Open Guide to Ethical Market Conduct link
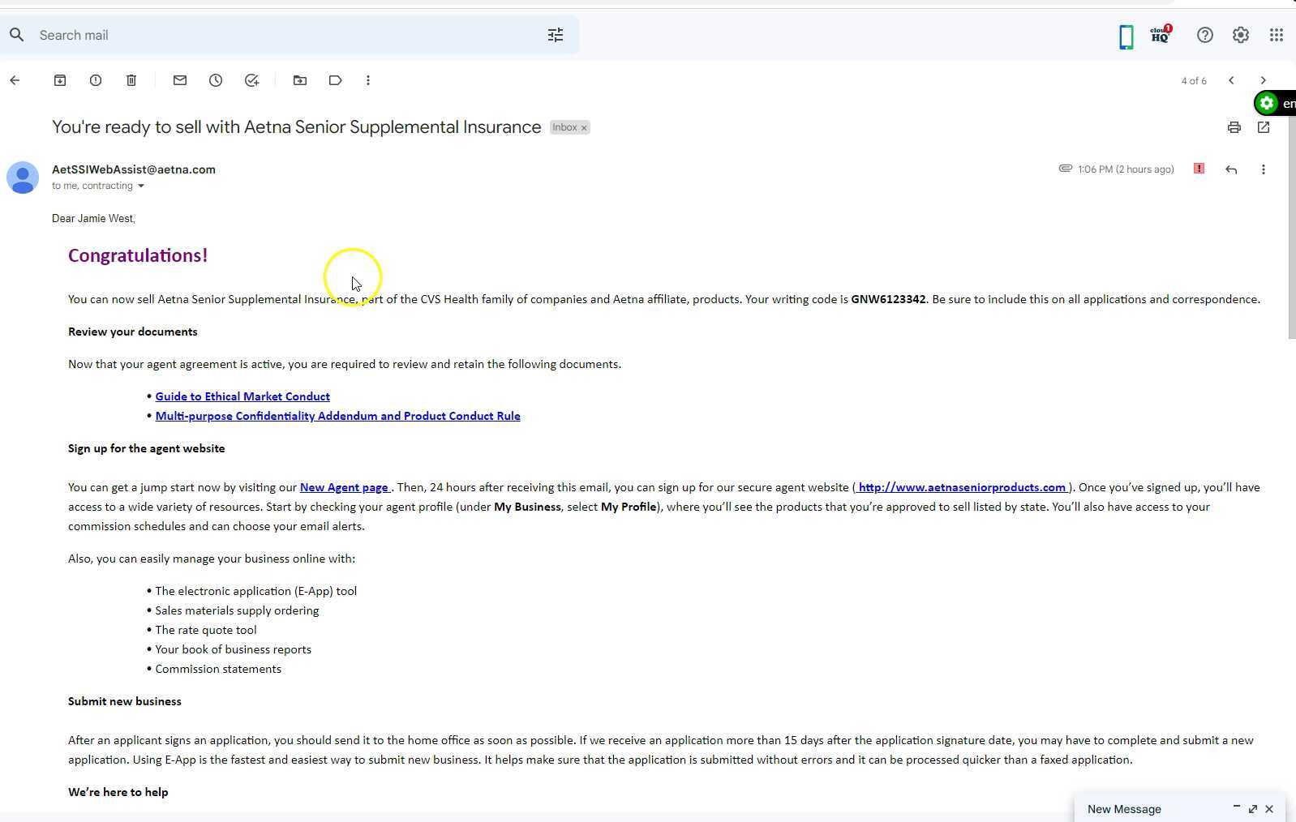 point(242,396)
